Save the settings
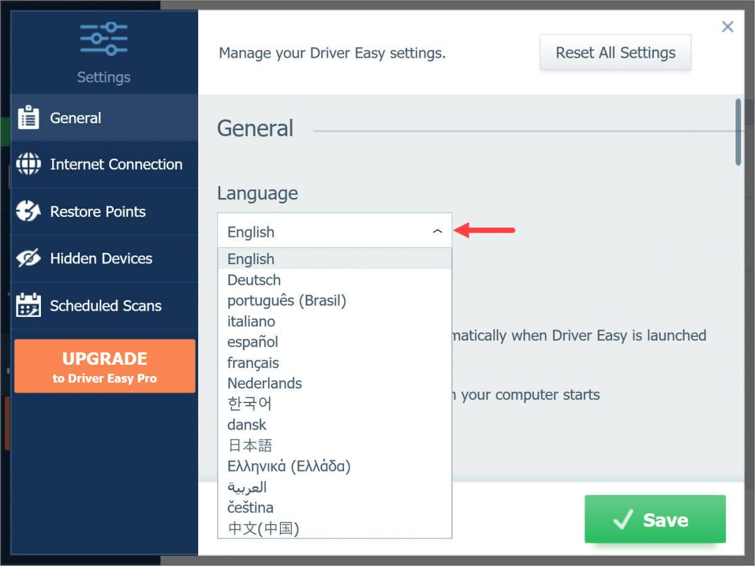 [x=655, y=519]
